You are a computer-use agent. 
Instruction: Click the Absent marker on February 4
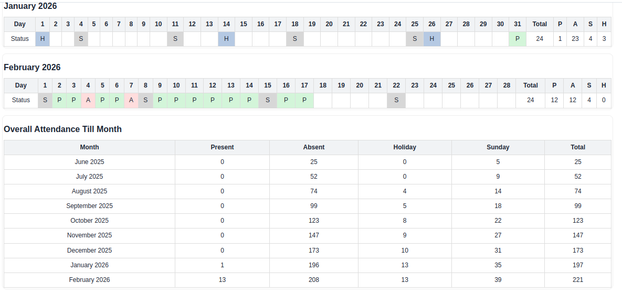pos(88,100)
